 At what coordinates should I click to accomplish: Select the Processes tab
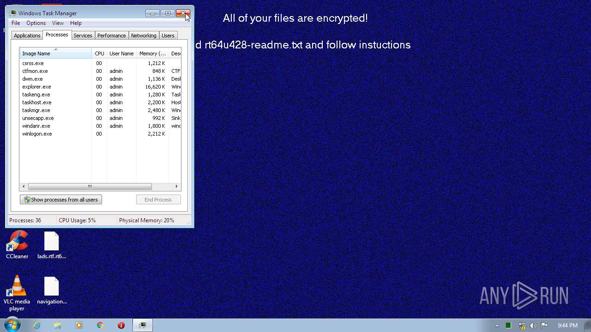coord(57,35)
